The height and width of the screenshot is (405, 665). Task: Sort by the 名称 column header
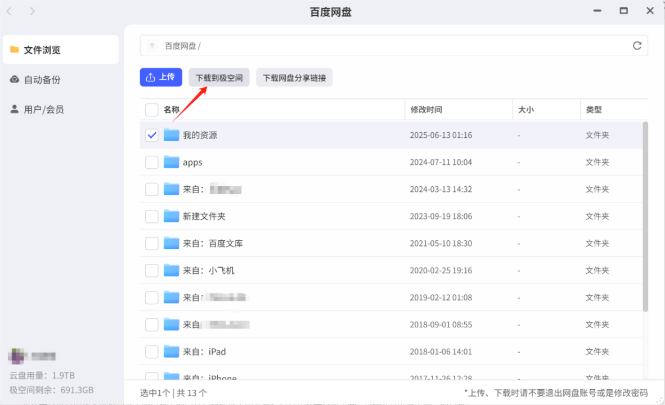tap(172, 110)
